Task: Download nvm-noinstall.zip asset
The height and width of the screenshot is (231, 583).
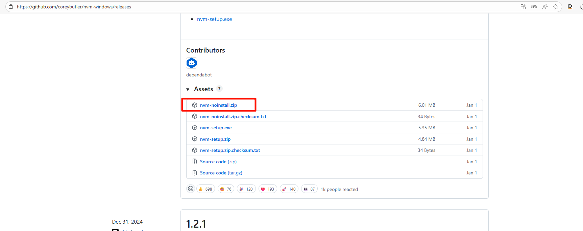Action: [x=218, y=105]
